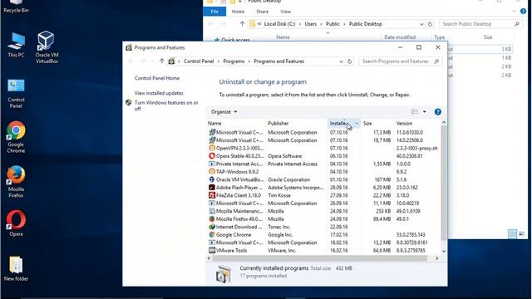Click scroll right arrow below program list
Screen dimensions: 532x299
click(436, 258)
